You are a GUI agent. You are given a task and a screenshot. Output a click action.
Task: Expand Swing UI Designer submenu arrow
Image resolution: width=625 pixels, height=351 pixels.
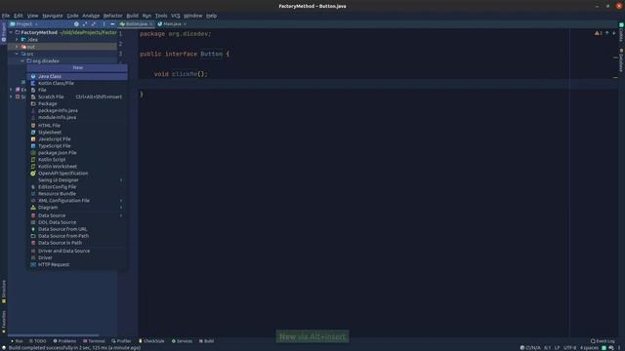point(121,179)
